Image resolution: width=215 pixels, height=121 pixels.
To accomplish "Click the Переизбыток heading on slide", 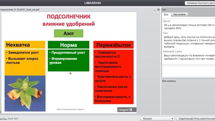I will pyautogui.click(x=114, y=45).
